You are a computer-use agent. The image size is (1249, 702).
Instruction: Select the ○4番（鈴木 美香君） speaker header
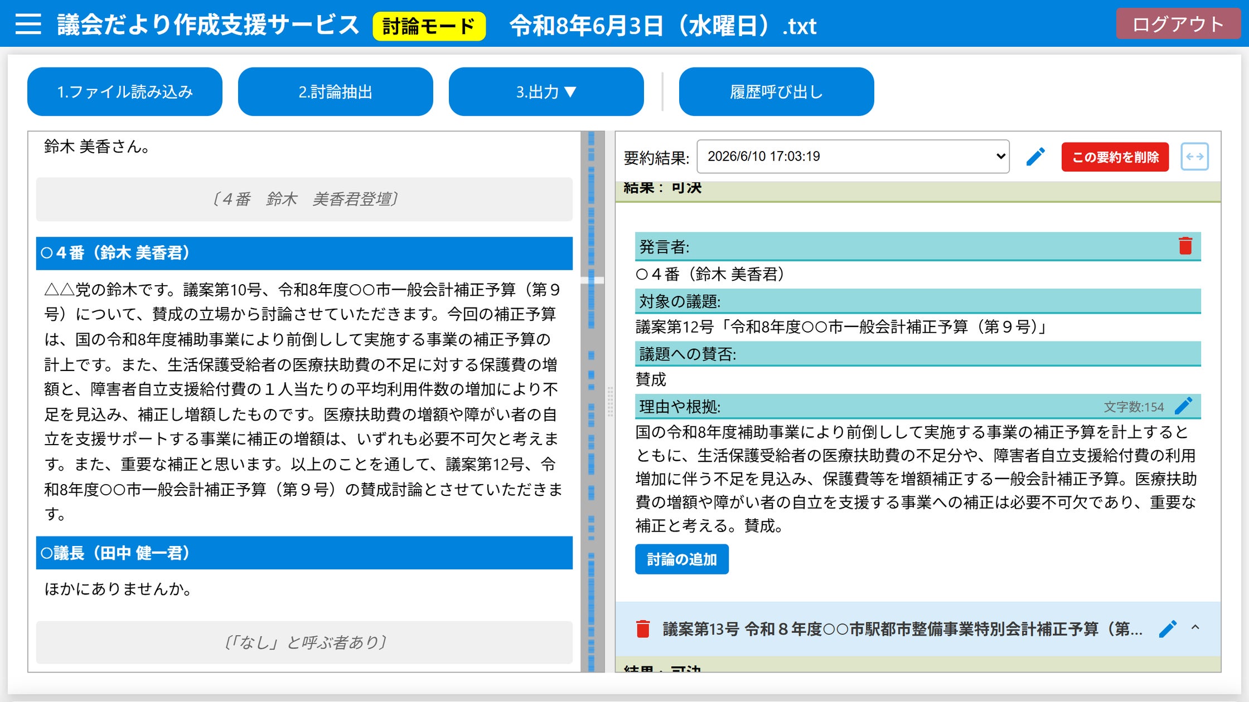coord(304,253)
